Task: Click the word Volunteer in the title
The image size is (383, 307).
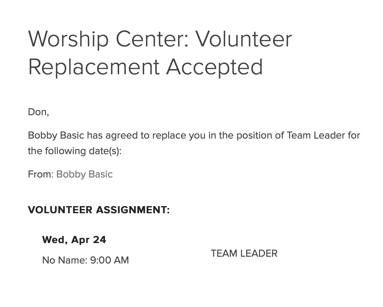Action: pos(244,40)
